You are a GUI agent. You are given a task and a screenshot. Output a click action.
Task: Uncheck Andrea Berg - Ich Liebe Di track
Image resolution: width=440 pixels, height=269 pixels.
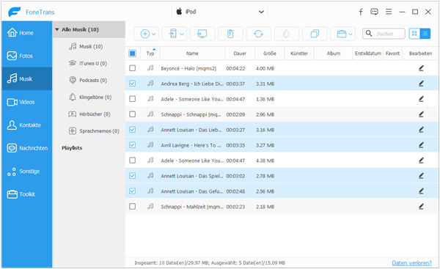pyautogui.click(x=132, y=84)
